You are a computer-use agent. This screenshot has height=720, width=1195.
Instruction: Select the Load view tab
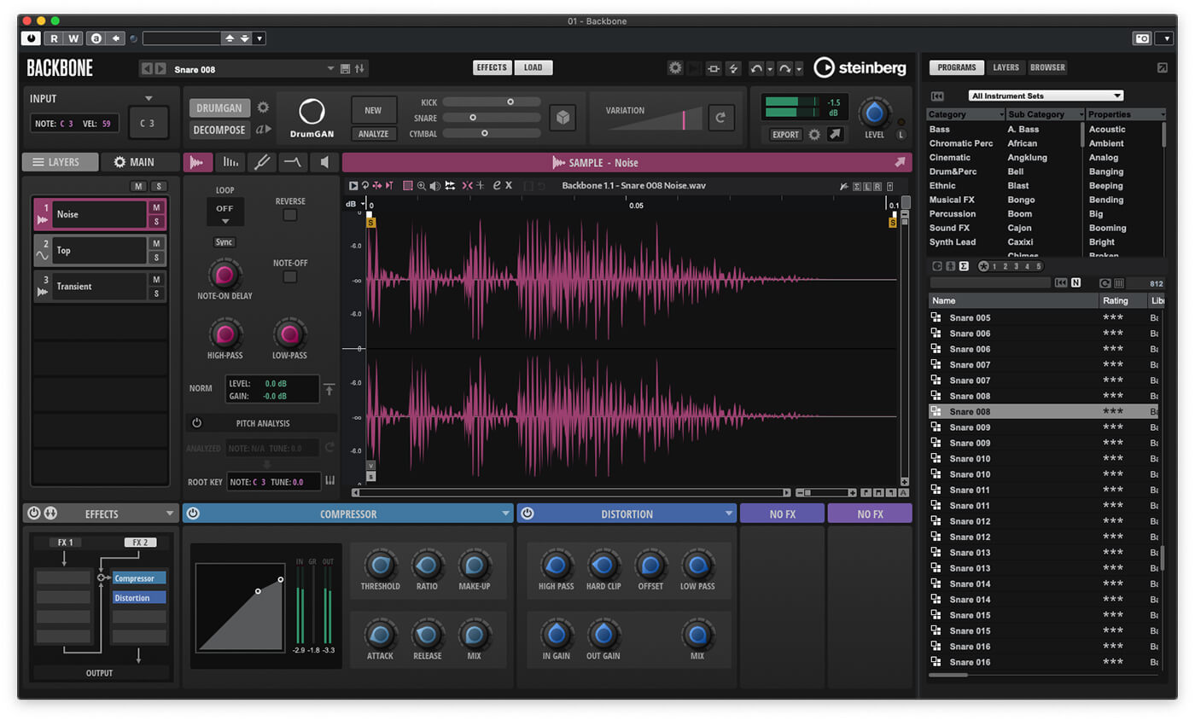point(533,67)
